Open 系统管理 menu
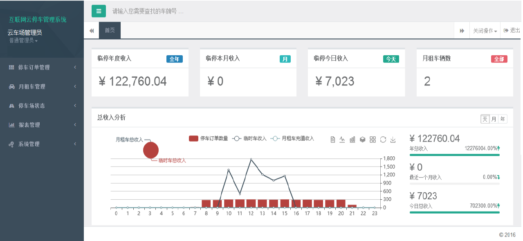Image resolution: width=523 pixels, height=241 pixels. click(x=42, y=144)
